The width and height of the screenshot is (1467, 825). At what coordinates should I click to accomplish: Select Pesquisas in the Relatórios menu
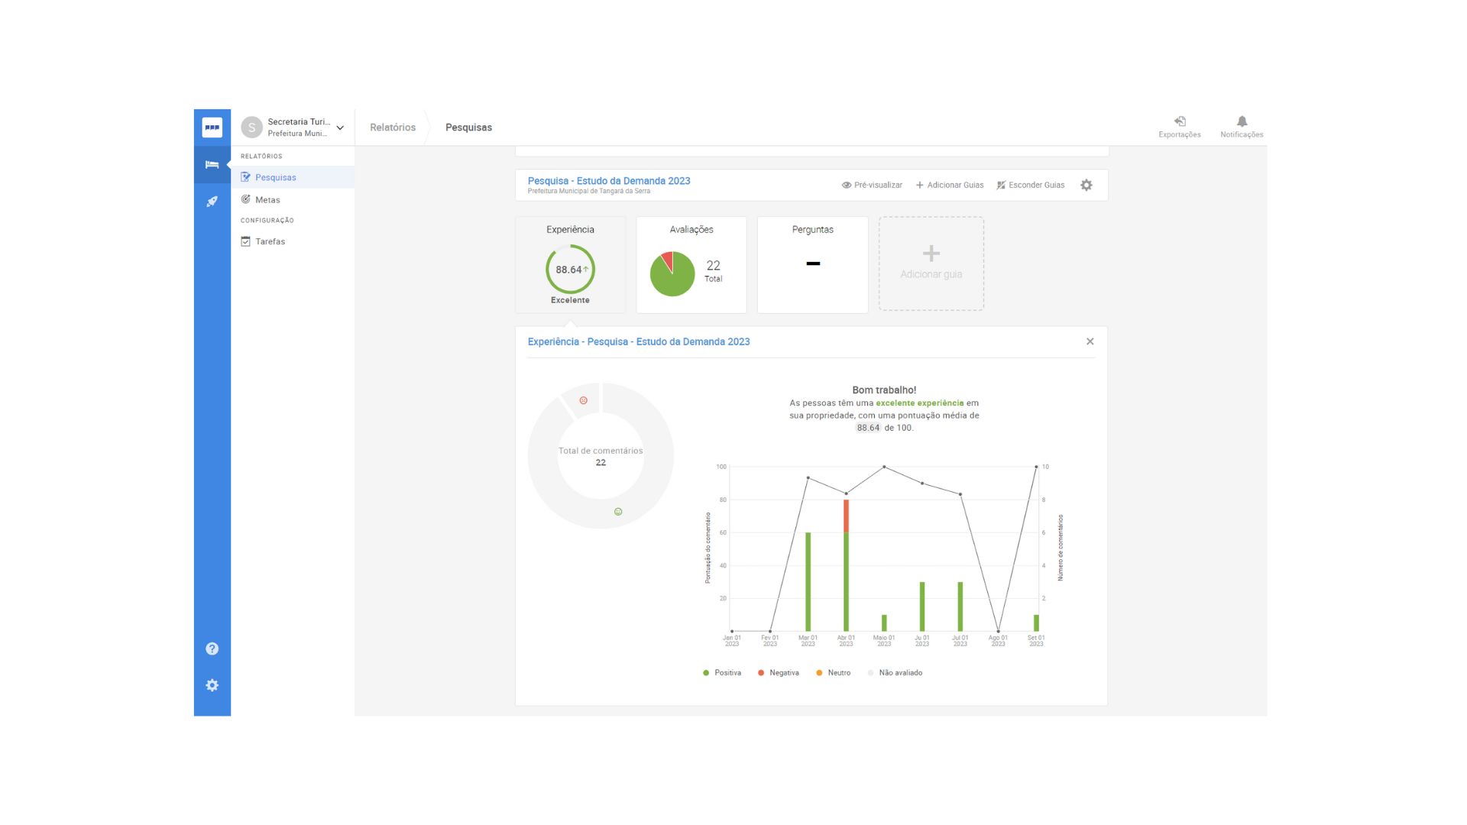[x=293, y=177]
